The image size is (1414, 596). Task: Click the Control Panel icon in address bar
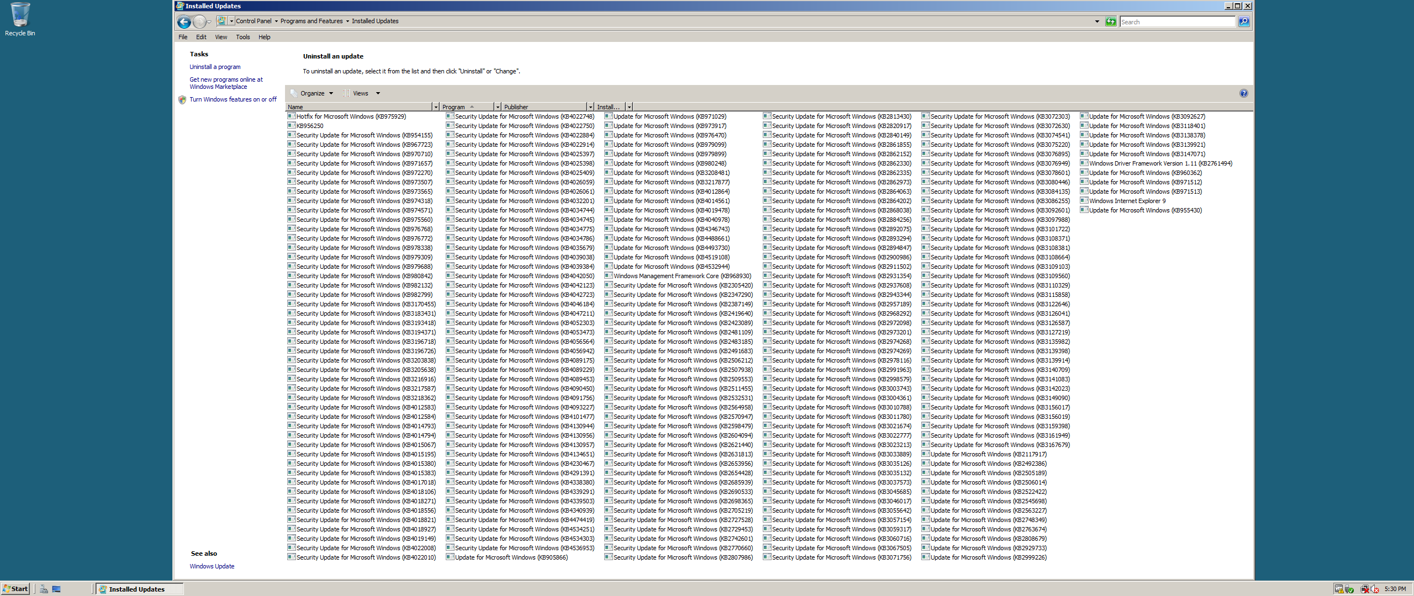[222, 21]
